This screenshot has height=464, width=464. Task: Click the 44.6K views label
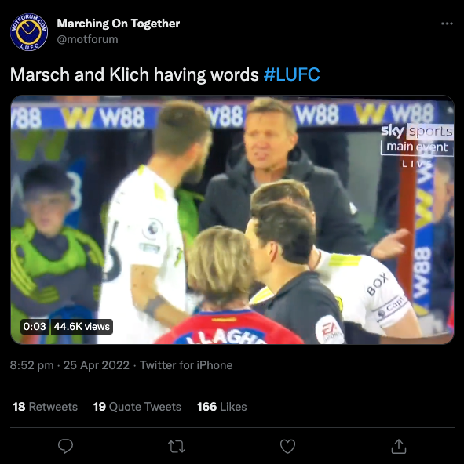[82, 326]
